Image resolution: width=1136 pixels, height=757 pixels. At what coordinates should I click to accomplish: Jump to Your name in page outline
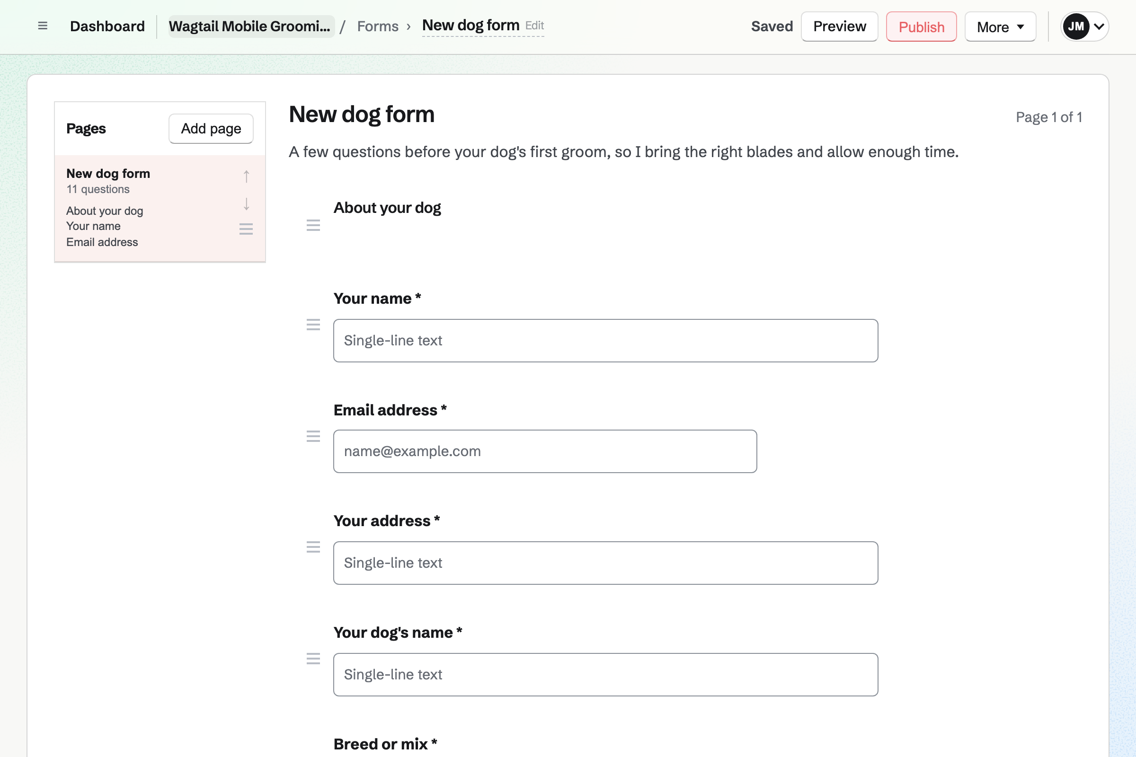94,226
